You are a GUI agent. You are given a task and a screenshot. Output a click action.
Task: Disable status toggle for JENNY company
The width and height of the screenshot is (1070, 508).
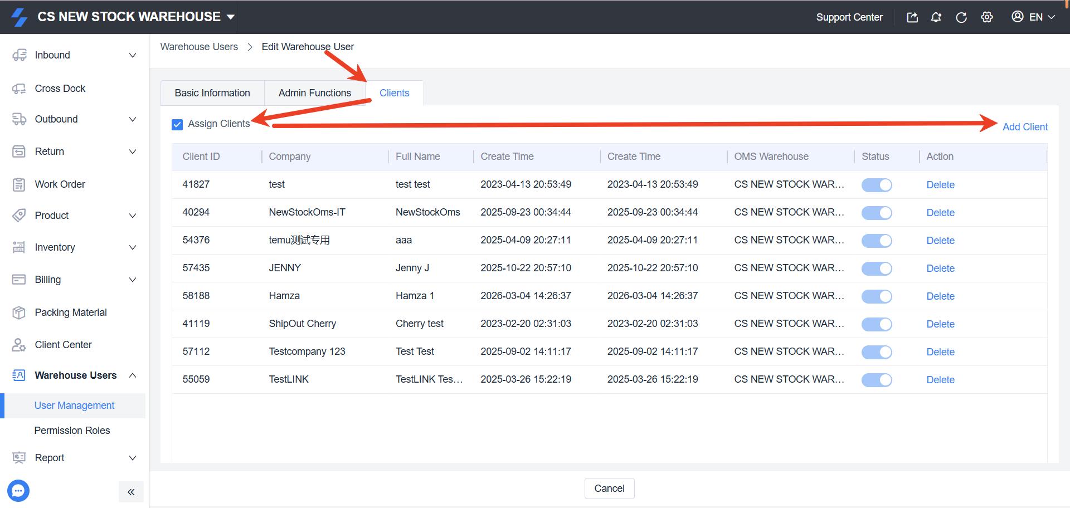tap(877, 268)
